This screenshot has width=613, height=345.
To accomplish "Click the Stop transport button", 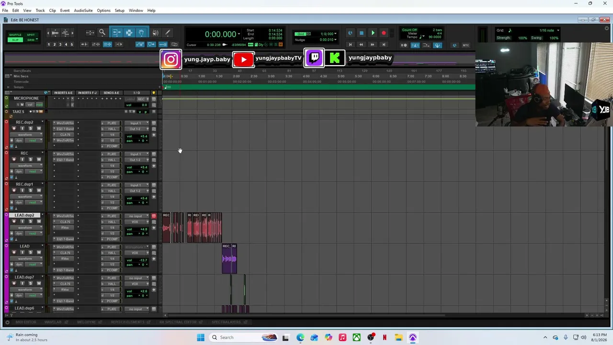I will (361, 33).
